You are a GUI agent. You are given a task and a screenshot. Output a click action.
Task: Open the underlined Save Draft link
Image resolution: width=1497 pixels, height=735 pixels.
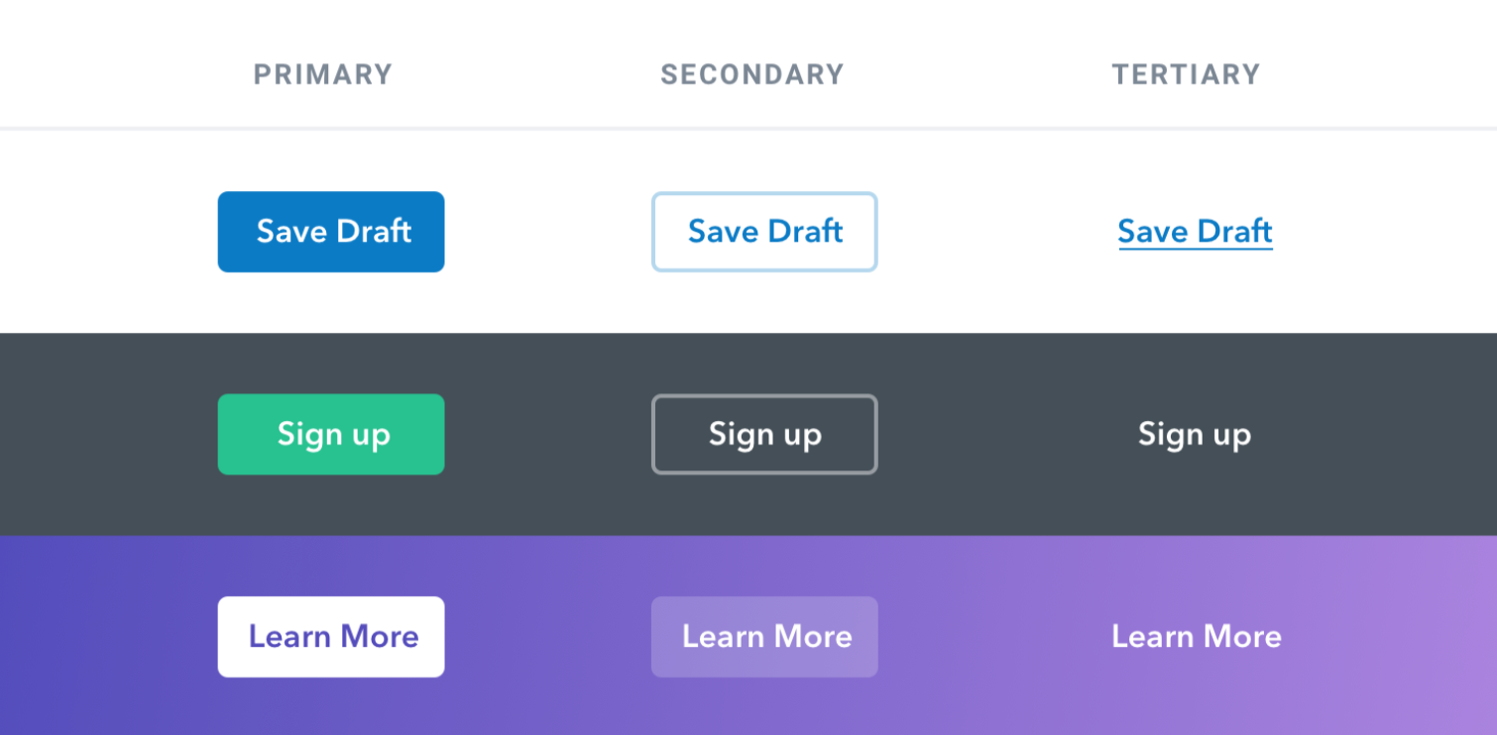coord(1195,232)
